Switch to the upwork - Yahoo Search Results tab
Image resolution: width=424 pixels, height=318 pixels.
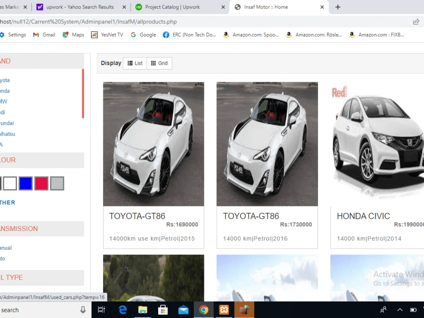[80, 7]
